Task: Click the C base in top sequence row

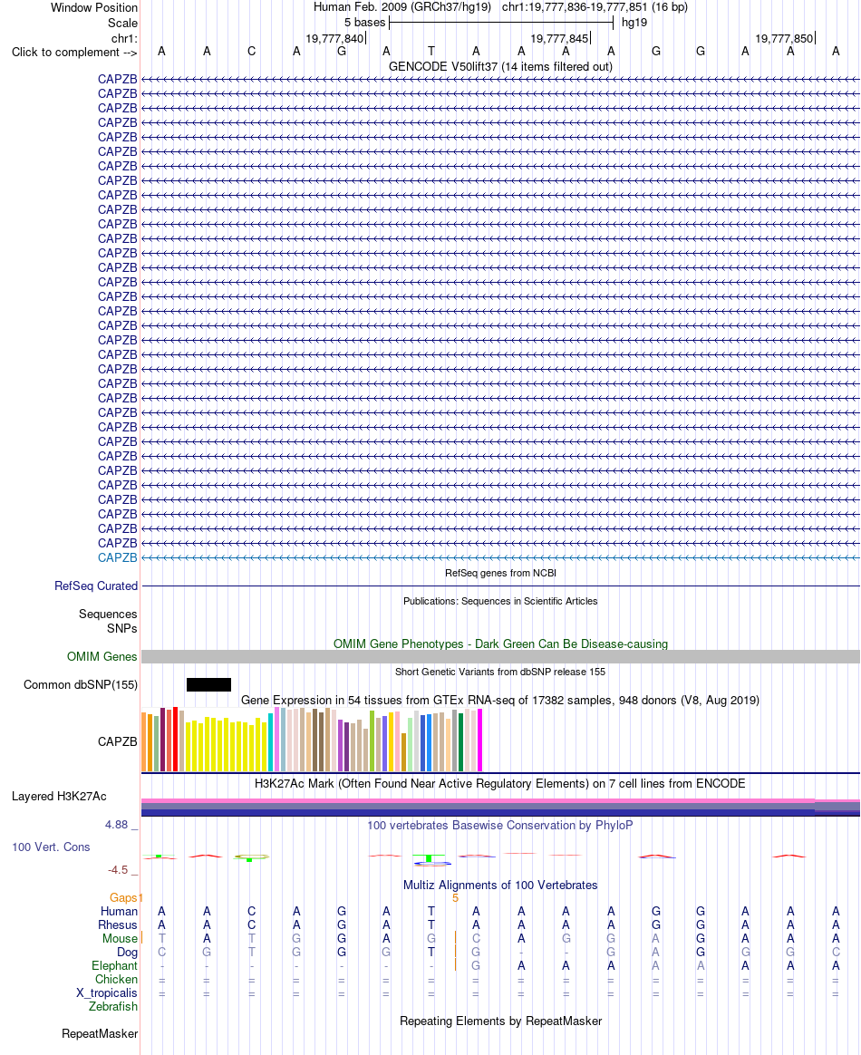Action: 252,52
